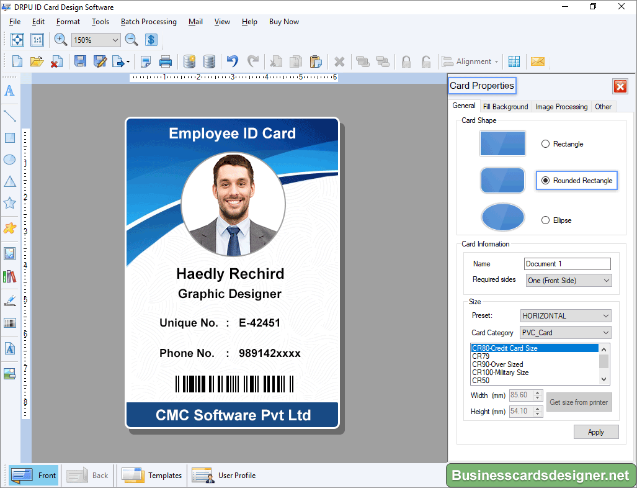
Task: Click the Front side button
Action: coord(34,475)
